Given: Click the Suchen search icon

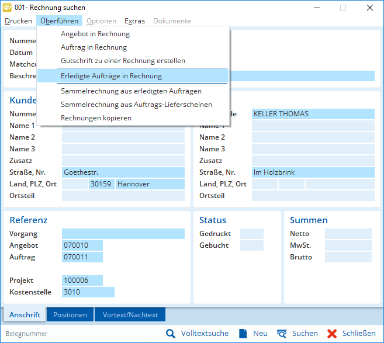Looking at the screenshot, I should [282, 334].
